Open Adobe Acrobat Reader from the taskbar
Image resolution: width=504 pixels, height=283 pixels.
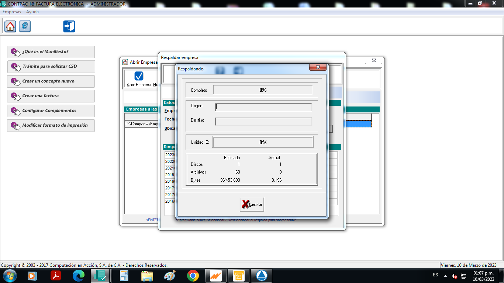coord(56,276)
